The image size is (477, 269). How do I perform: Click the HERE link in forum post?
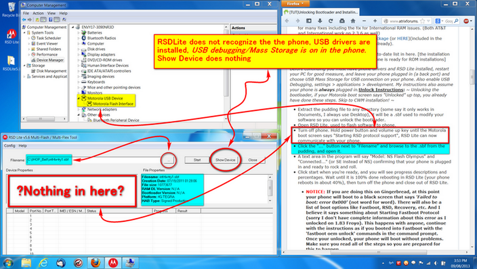[402, 38]
